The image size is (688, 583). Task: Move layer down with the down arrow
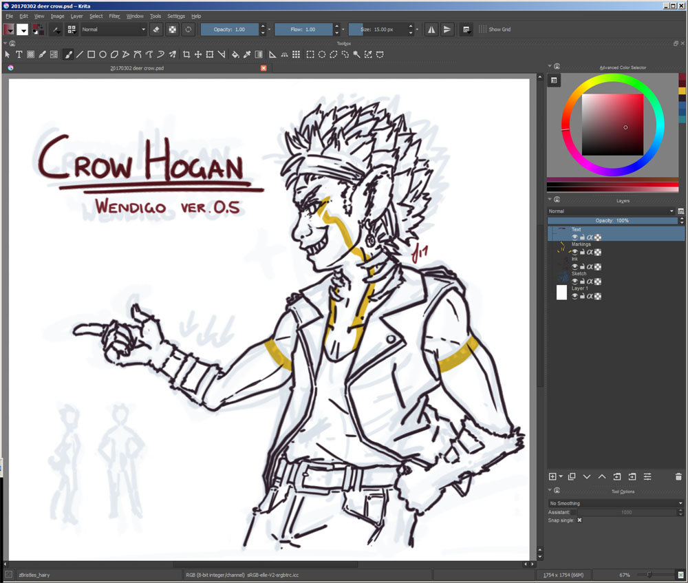coord(587,476)
